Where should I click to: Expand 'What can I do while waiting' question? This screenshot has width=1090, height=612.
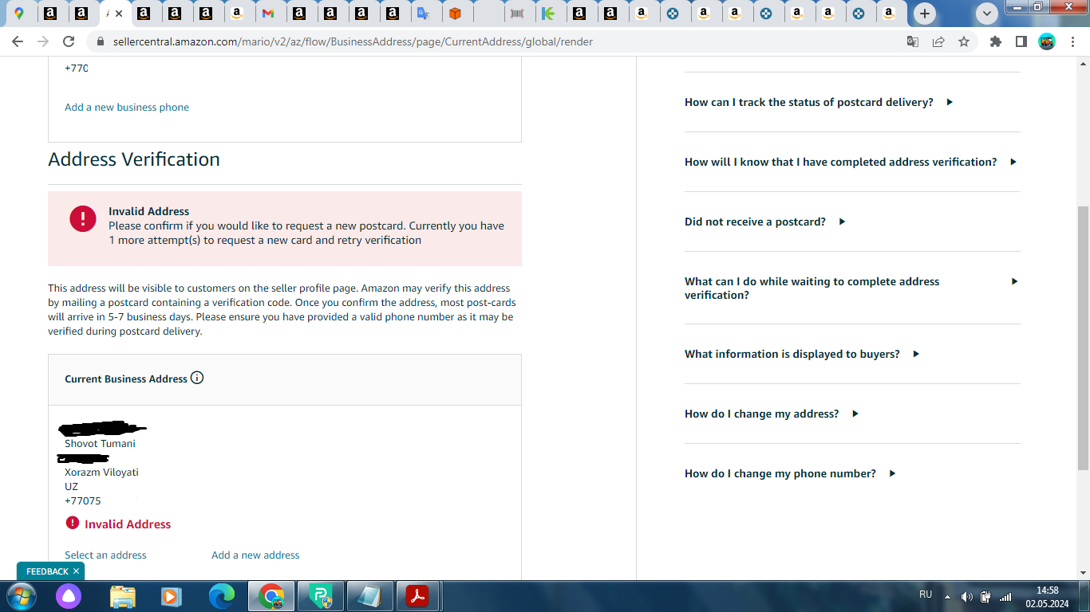coord(852,288)
